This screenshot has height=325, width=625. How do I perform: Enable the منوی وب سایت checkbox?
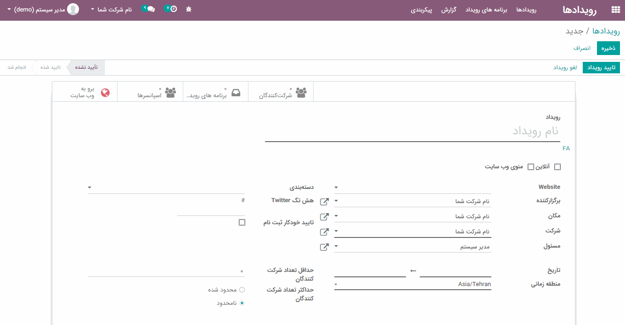[531, 167]
